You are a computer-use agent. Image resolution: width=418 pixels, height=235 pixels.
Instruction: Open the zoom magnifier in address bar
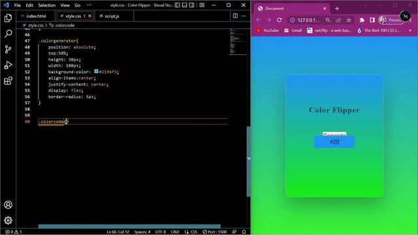(328, 20)
